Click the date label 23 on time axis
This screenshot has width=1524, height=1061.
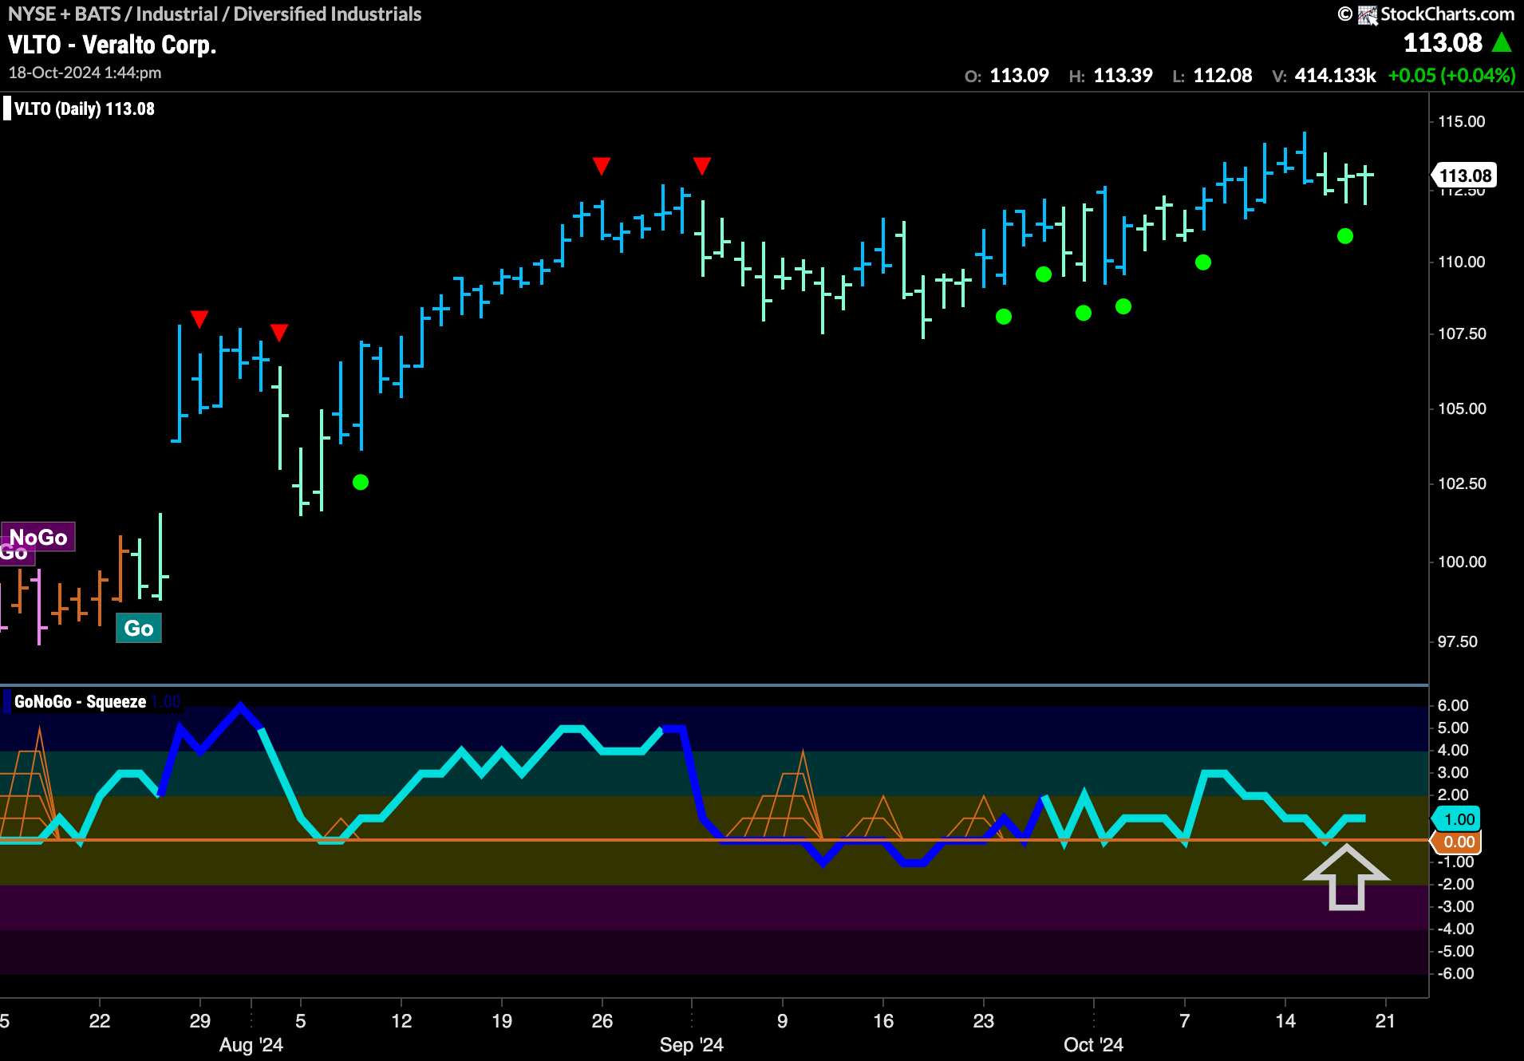(984, 1021)
